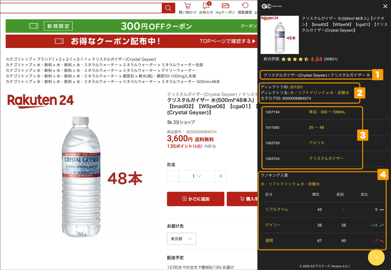Increase quantity with the plus stepper
Screen dimensions: 391x270
tap(221, 176)
